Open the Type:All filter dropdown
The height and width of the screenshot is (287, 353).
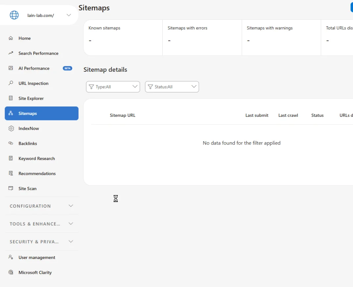[x=113, y=87]
